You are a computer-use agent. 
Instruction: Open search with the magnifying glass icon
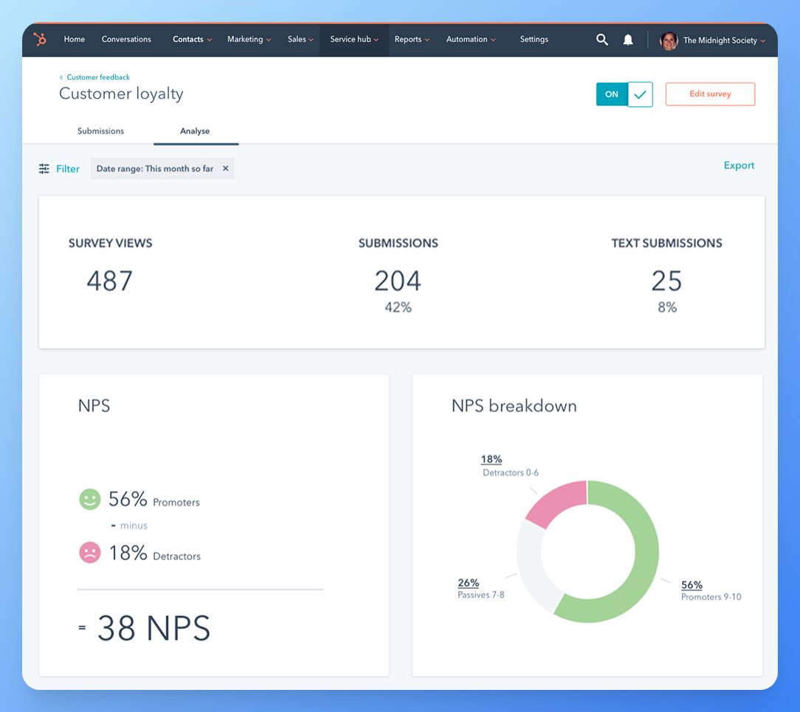(x=602, y=40)
